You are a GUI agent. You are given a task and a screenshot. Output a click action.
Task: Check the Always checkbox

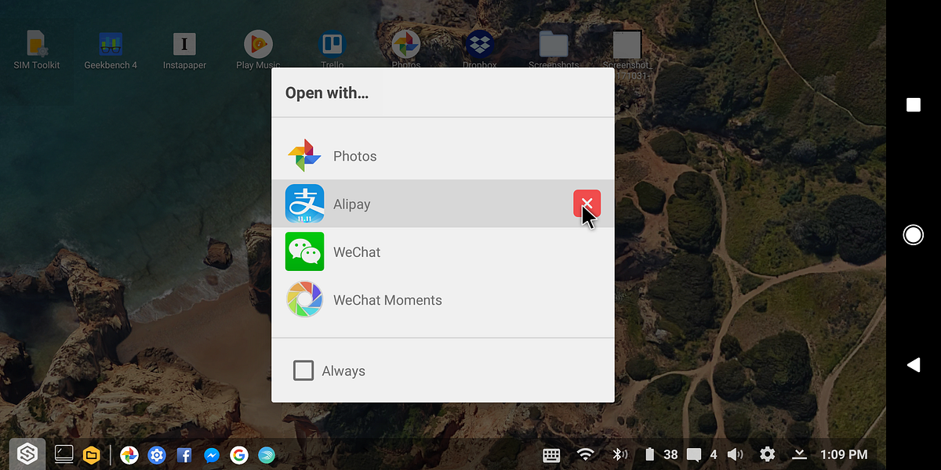(x=303, y=371)
